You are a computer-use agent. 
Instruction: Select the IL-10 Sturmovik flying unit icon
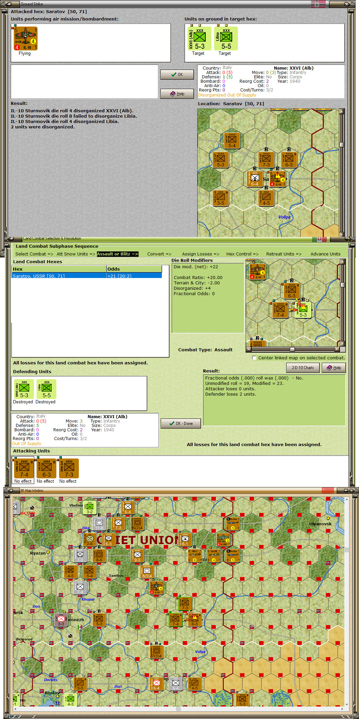point(25,39)
